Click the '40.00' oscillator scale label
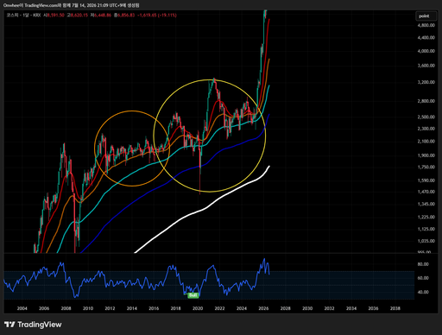 point(423,292)
